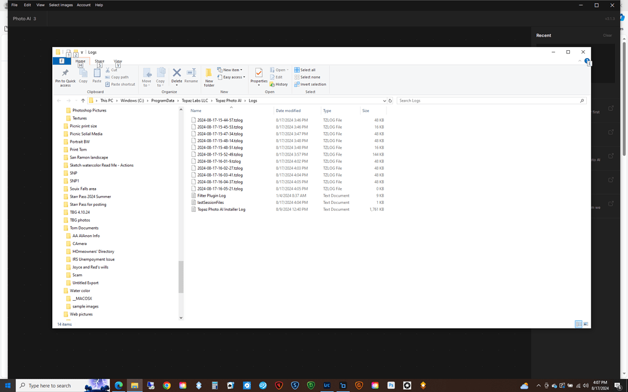
Task: Switch to the View ribbon tab
Action: tap(117, 61)
